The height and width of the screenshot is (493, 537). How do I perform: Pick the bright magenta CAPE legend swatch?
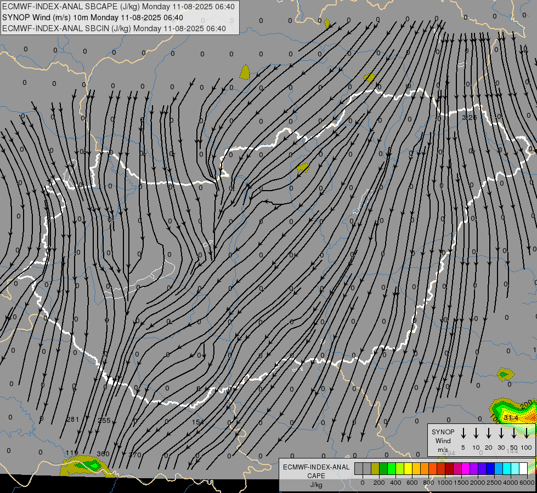tap(466, 468)
